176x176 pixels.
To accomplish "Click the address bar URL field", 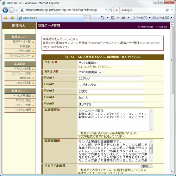I will [x=64, y=10].
